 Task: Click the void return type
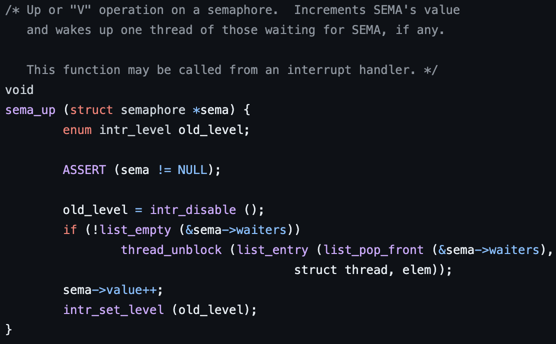pos(19,89)
